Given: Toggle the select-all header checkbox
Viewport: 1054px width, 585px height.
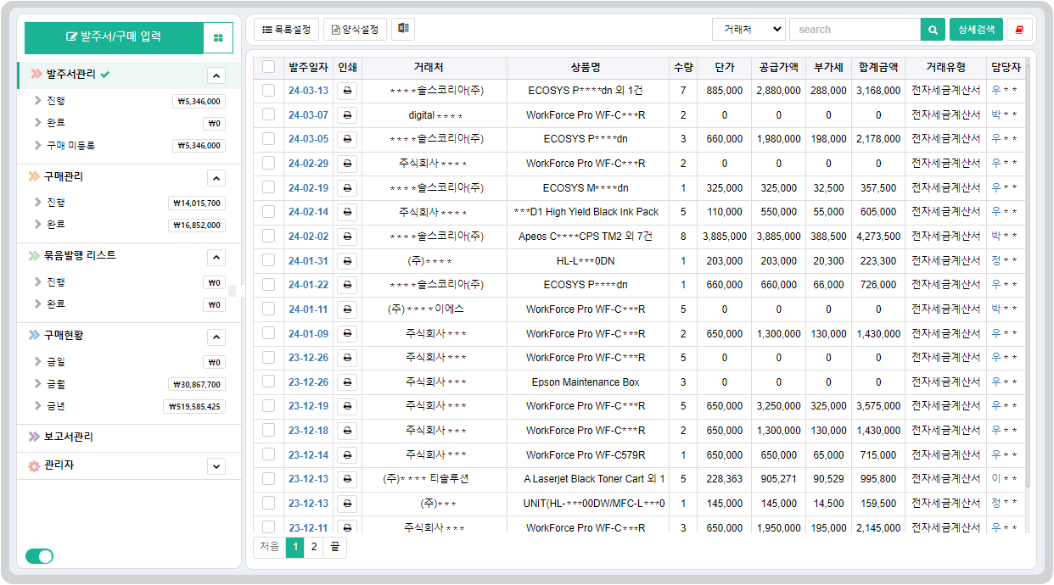Looking at the screenshot, I should (x=269, y=67).
